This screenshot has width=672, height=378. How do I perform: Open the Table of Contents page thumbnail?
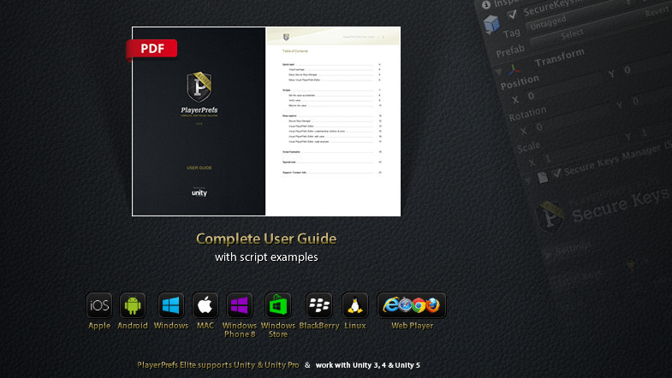point(333,121)
